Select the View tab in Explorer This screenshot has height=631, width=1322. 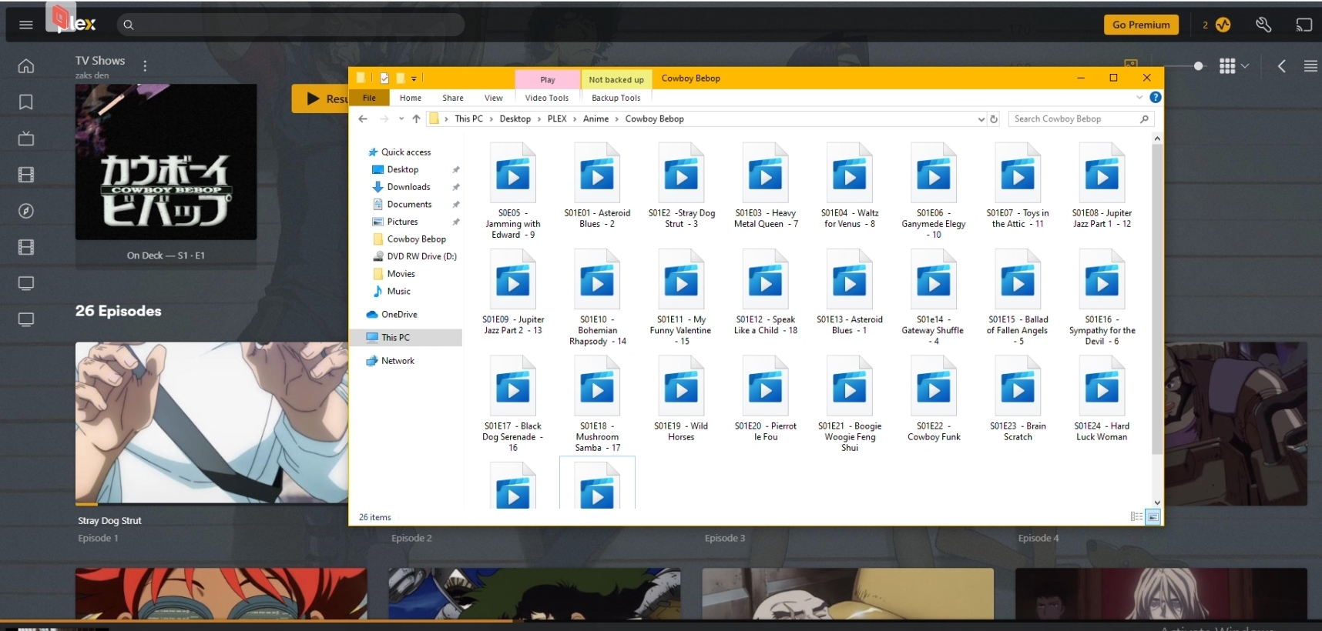pos(493,98)
